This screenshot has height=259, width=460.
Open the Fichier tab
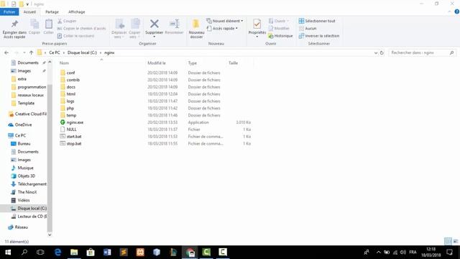coord(9,12)
